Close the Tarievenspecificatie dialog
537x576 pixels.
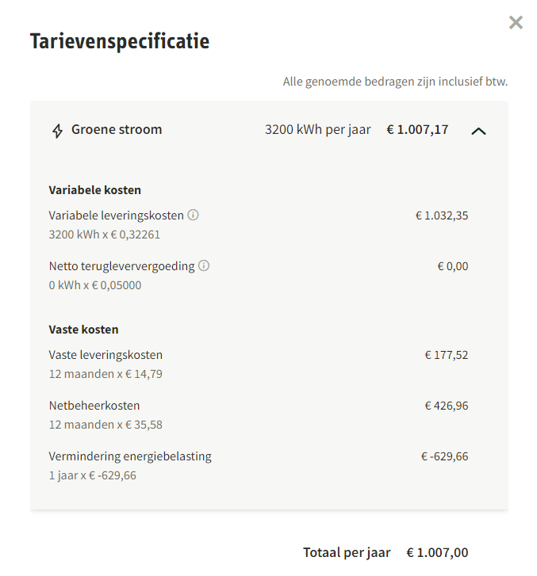(516, 22)
